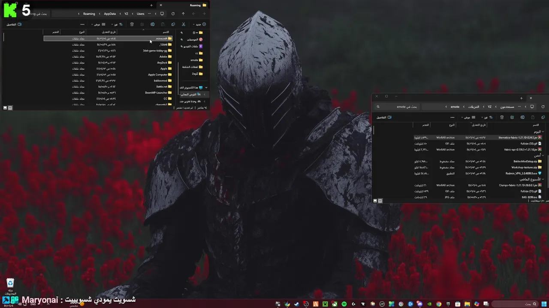Open Minecraft creeper icon in taskbar
This screenshot has width=549, height=308.
coord(325,304)
